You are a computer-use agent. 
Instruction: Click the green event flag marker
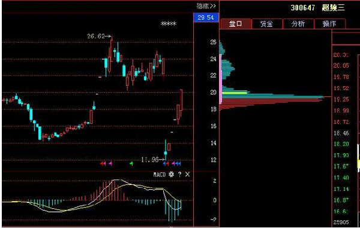pyautogui.click(x=131, y=163)
